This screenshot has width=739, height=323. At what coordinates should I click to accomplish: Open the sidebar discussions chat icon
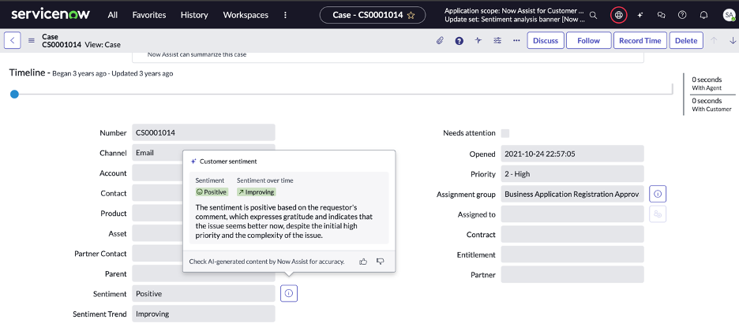pos(661,15)
